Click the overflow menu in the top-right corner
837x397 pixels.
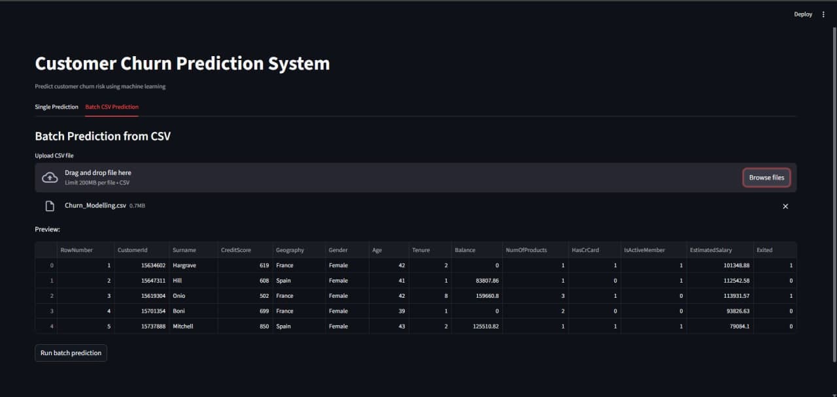click(x=823, y=14)
